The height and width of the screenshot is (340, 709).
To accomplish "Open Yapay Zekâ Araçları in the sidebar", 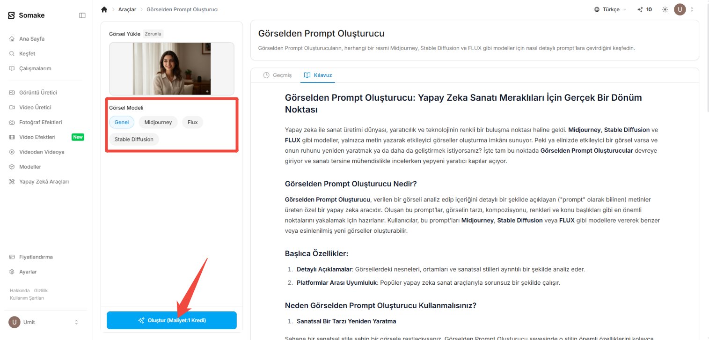I will tap(44, 182).
